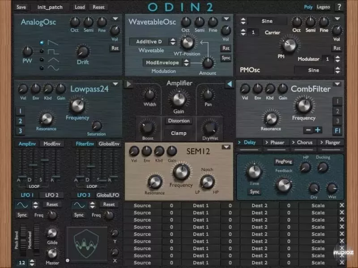
Task: Click the distortion Boost knob
Action: tap(148, 128)
